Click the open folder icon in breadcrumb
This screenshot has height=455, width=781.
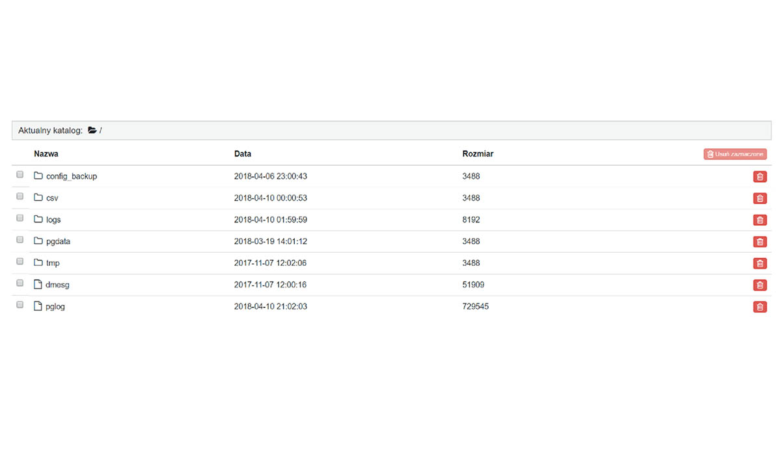click(92, 131)
